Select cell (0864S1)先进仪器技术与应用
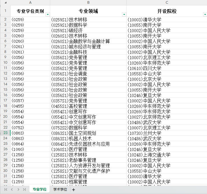The height and width of the screenshot is (194, 207). pyautogui.click(x=88, y=144)
